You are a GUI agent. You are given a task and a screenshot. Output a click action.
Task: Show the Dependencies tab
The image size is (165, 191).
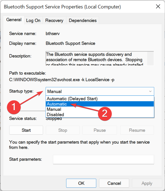(x=83, y=20)
